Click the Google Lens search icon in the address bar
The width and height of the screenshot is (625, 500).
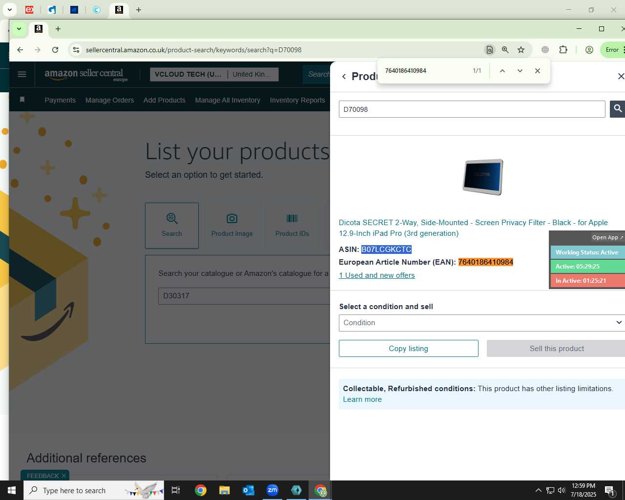tap(489, 50)
